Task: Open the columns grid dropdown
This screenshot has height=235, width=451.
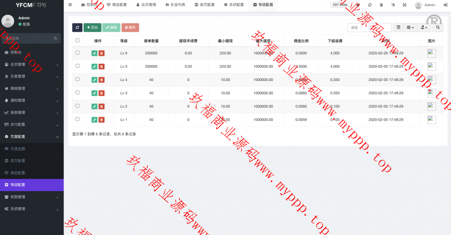Action: 410,27
